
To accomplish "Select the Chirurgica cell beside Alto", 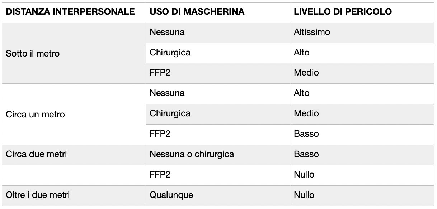I will coord(170,53).
